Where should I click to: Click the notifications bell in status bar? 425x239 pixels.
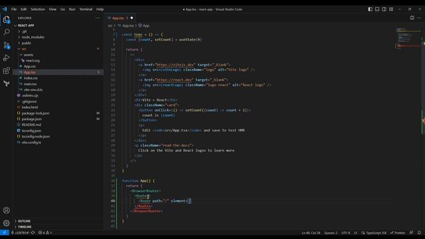[419, 232]
